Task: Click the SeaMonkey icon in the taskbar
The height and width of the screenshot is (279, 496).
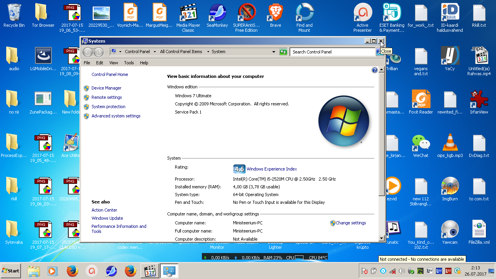Action: click(x=111, y=271)
